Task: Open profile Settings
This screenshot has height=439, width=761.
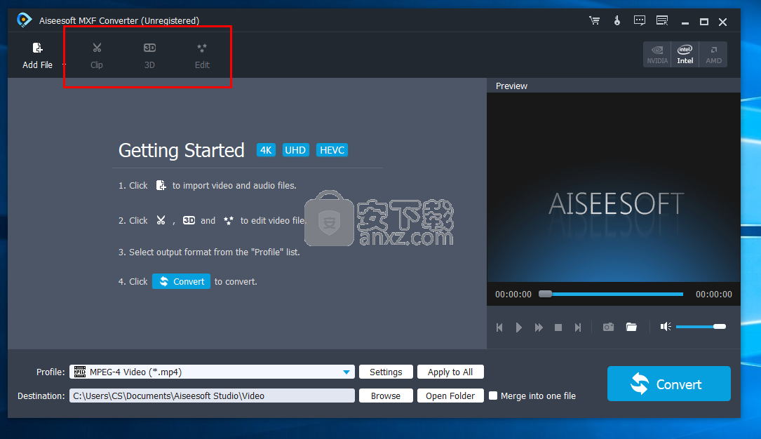Action: (x=386, y=372)
